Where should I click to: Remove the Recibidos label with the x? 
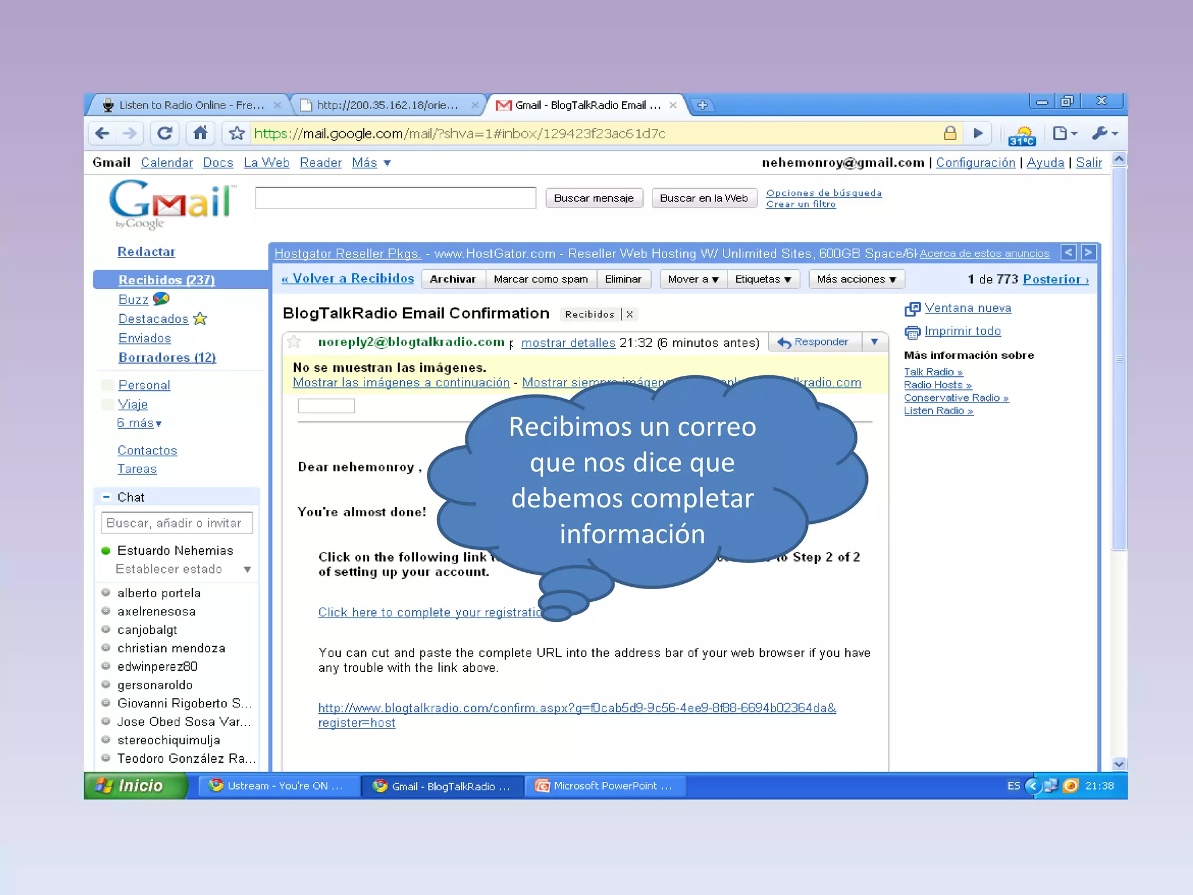[x=630, y=314]
